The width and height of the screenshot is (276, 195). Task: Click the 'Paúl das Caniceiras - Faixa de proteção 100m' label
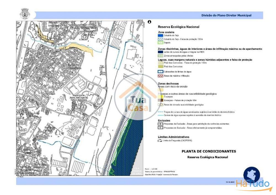185,63
